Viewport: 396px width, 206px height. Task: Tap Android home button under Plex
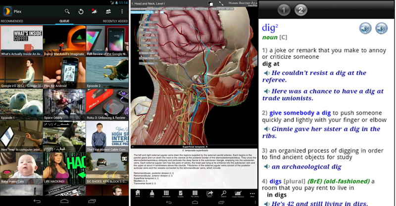click(x=64, y=201)
